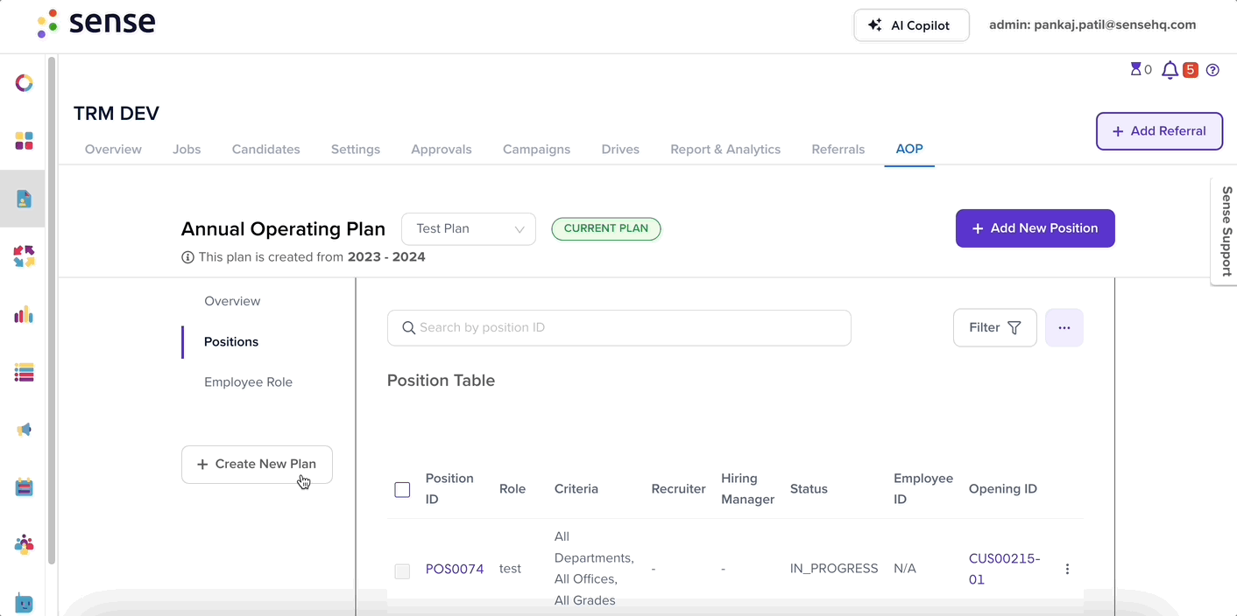The image size is (1237, 616).
Task: Click the Criteria column header
Action: [576, 489]
